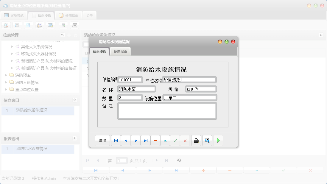Viewport: 327px width, 184px height.
Task: Switch to the 使用指南 tab in dialog
Action: 120,51
